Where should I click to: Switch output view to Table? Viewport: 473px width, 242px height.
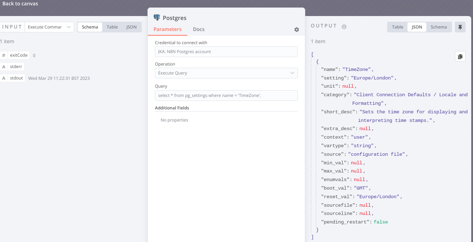tap(397, 27)
